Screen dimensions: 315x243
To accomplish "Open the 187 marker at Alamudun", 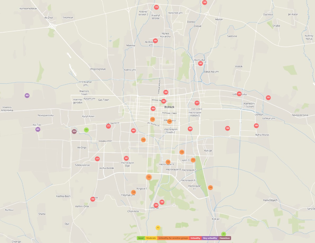I will point(200,63).
